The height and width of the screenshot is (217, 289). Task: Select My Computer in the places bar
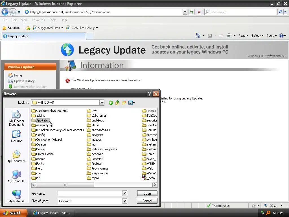coord(17,176)
